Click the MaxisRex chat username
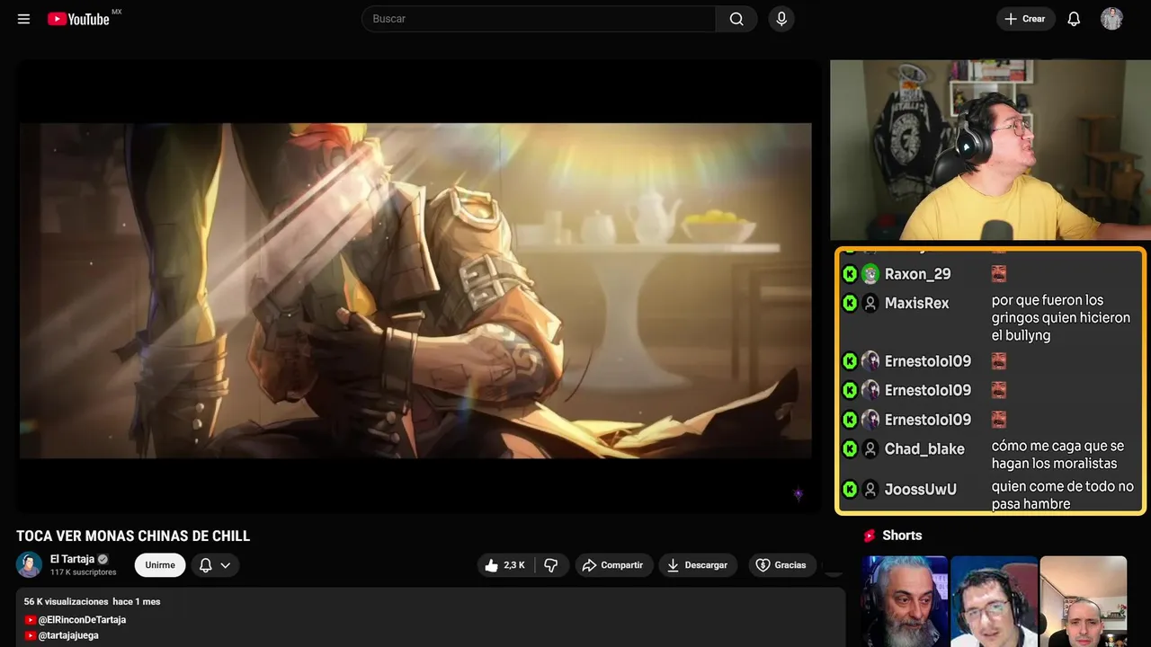The height and width of the screenshot is (647, 1151). [916, 303]
